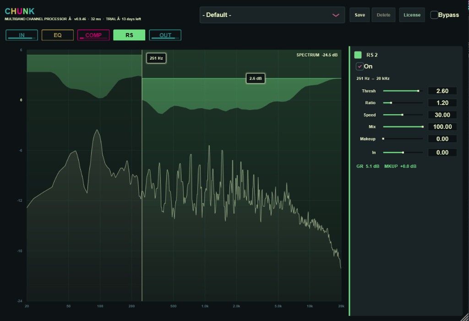Click the RS 2 band title
The height and width of the screenshot is (321, 469).
[x=372, y=55]
